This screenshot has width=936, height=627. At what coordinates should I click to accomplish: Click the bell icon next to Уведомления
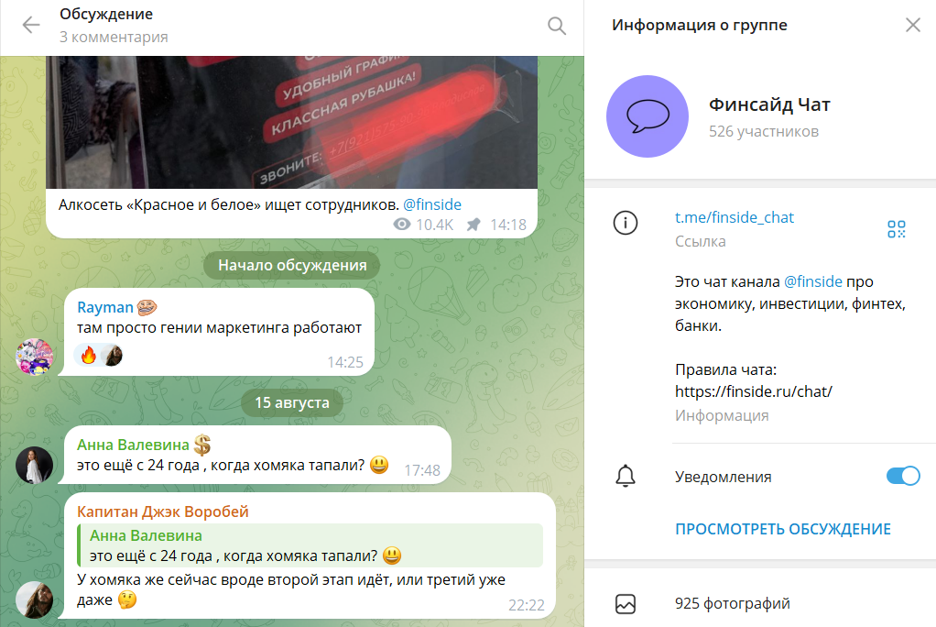click(625, 477)
